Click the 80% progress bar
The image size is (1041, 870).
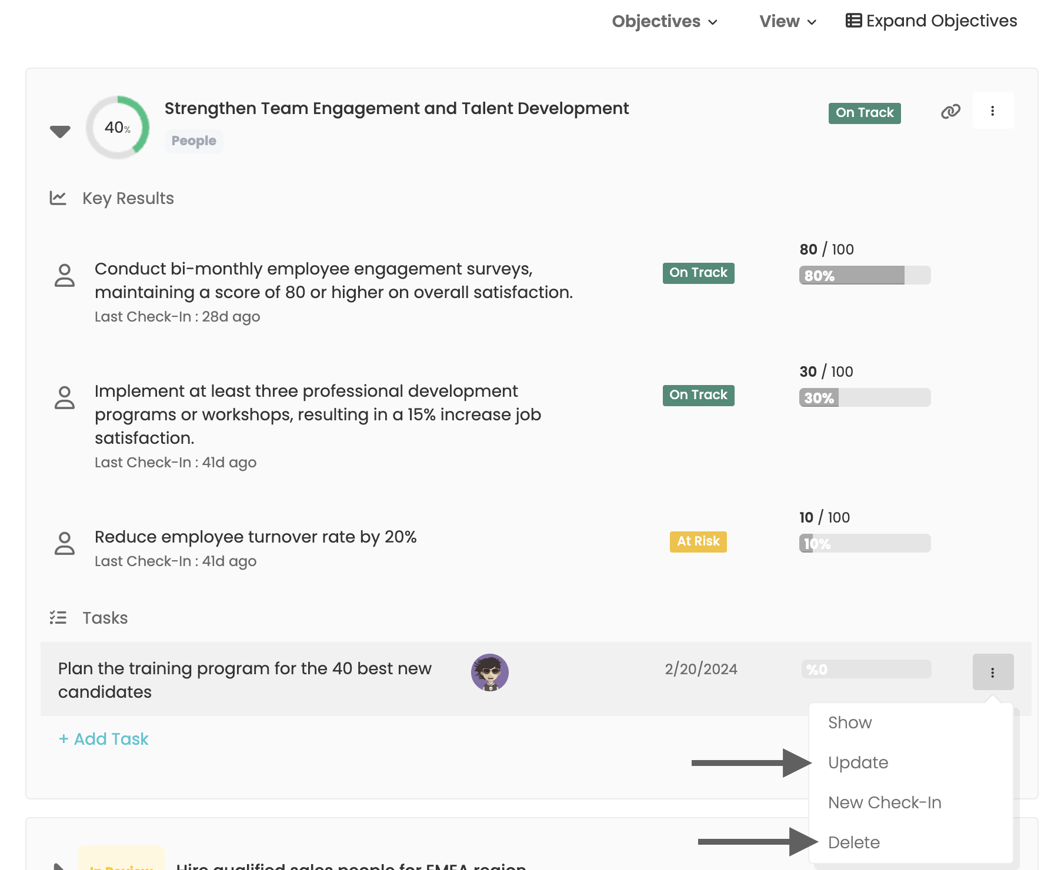click(865, 276)
